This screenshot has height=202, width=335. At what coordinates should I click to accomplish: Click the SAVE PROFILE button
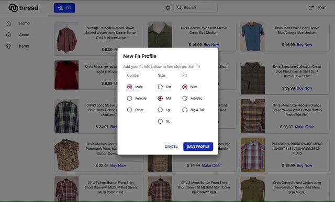pos(198,147)
